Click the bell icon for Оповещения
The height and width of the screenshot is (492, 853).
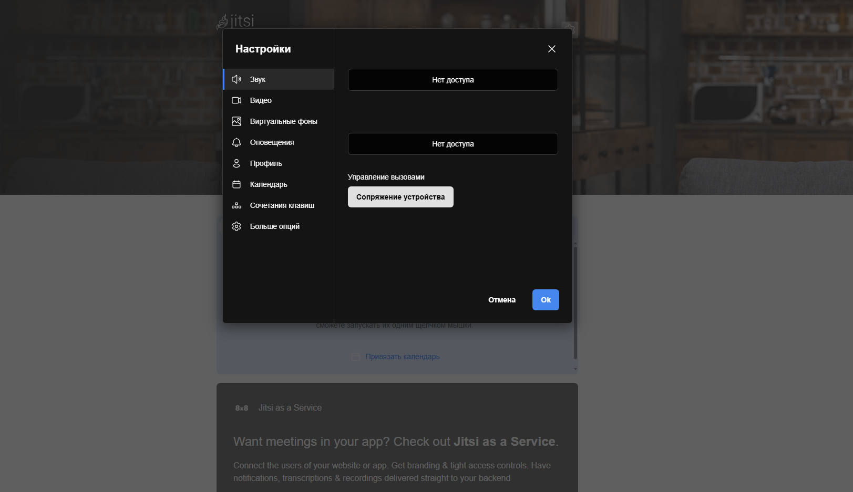[x=237, y=142]
